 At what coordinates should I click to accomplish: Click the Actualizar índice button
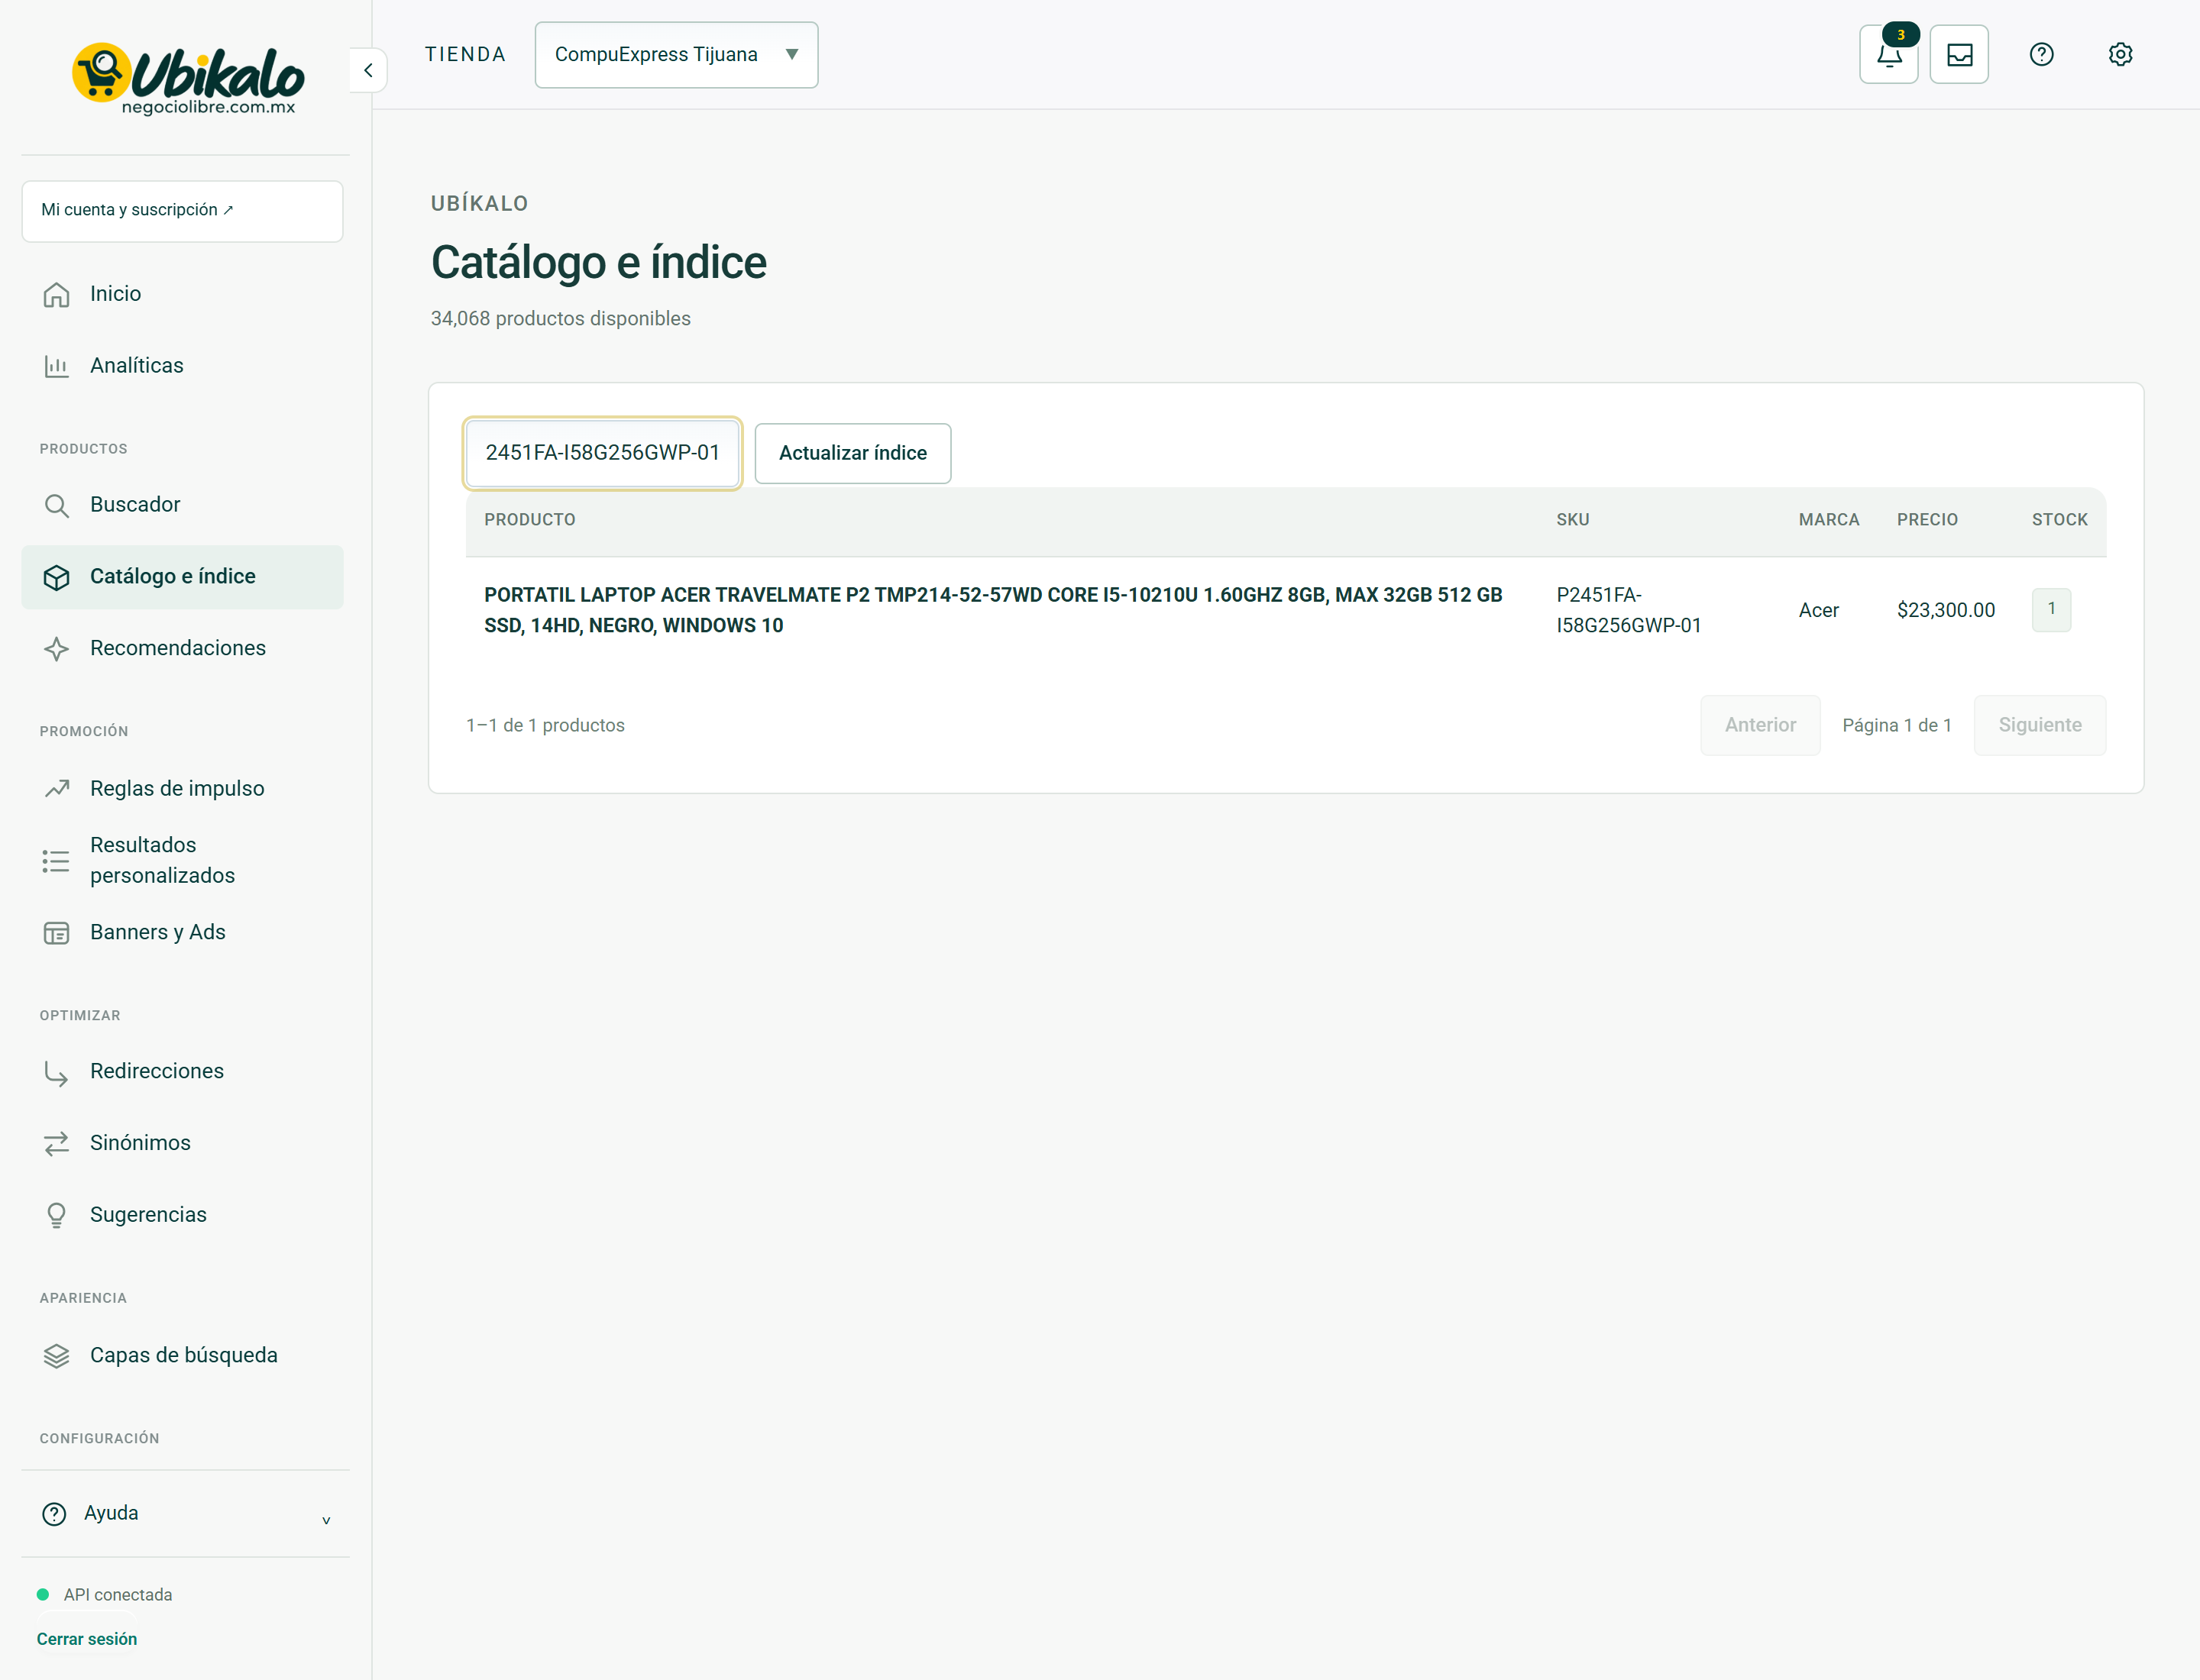pyautogui.click(x=852, y=453)
